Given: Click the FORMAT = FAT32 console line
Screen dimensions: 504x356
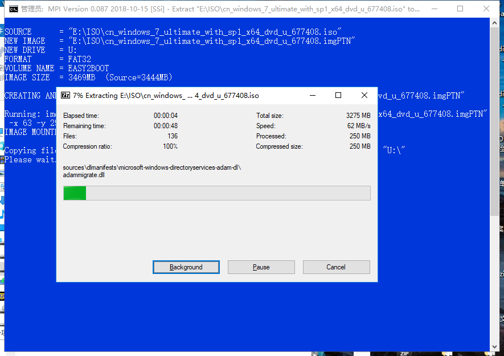Looking at the screenshot, I should pos(48,59).
